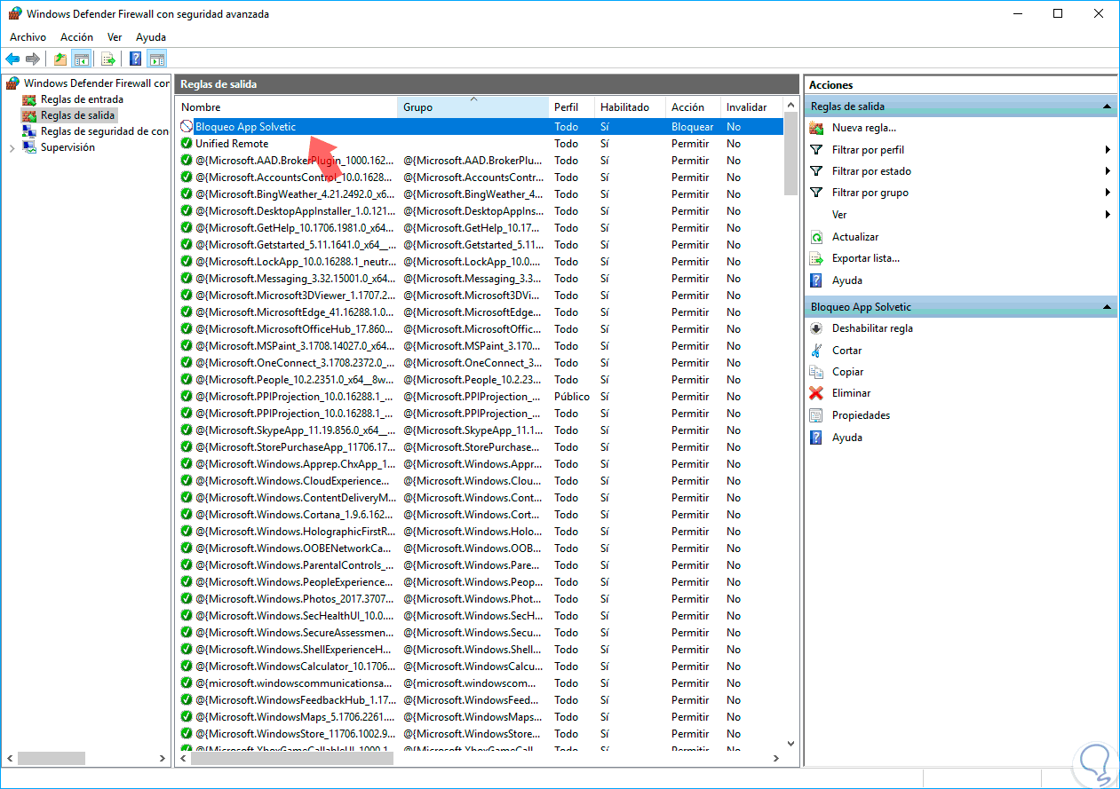The height and width of the screenshot is (789, 1120).
Task: Sort by the Nombre column header
Action: (287, 107)
